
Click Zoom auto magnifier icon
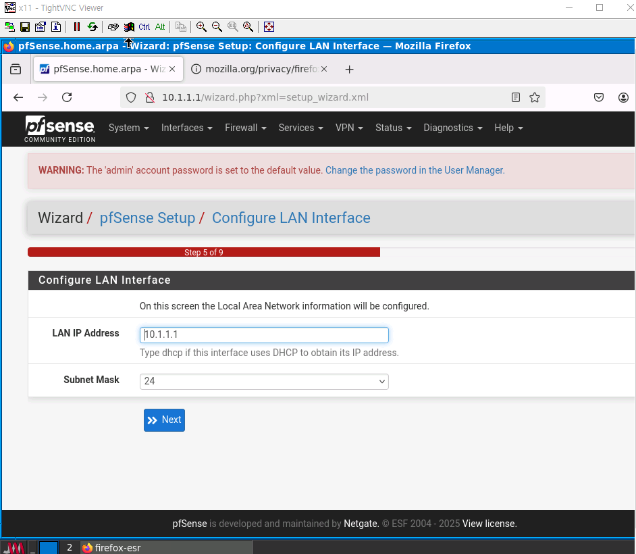248,27
